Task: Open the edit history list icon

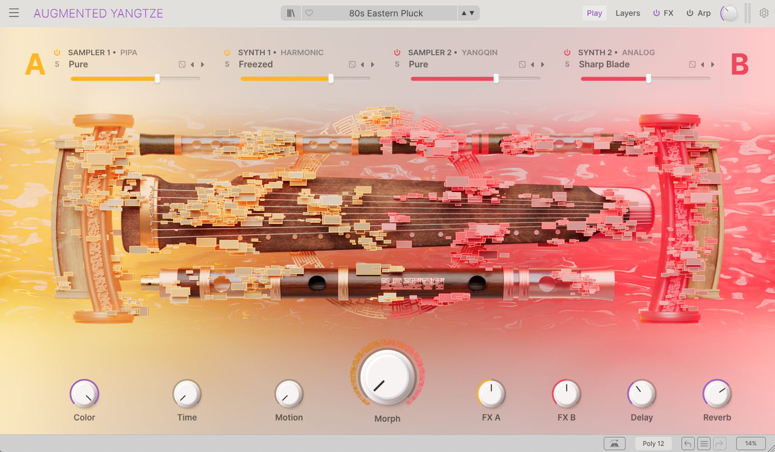Action: 703,444
